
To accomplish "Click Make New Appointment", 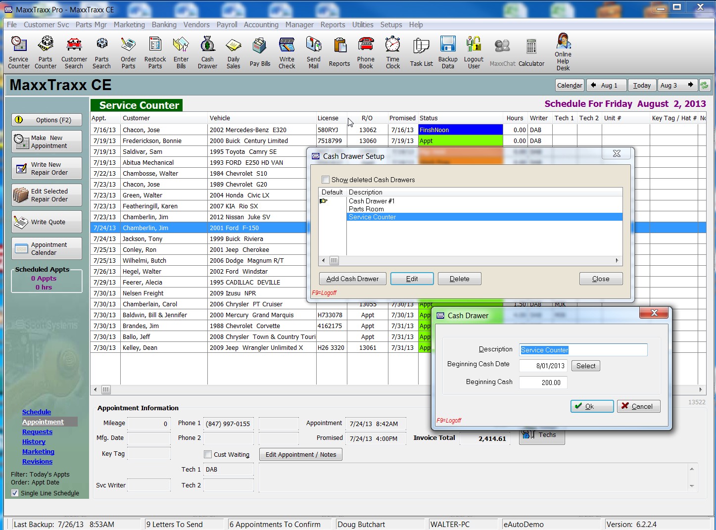I will [47, 142].
